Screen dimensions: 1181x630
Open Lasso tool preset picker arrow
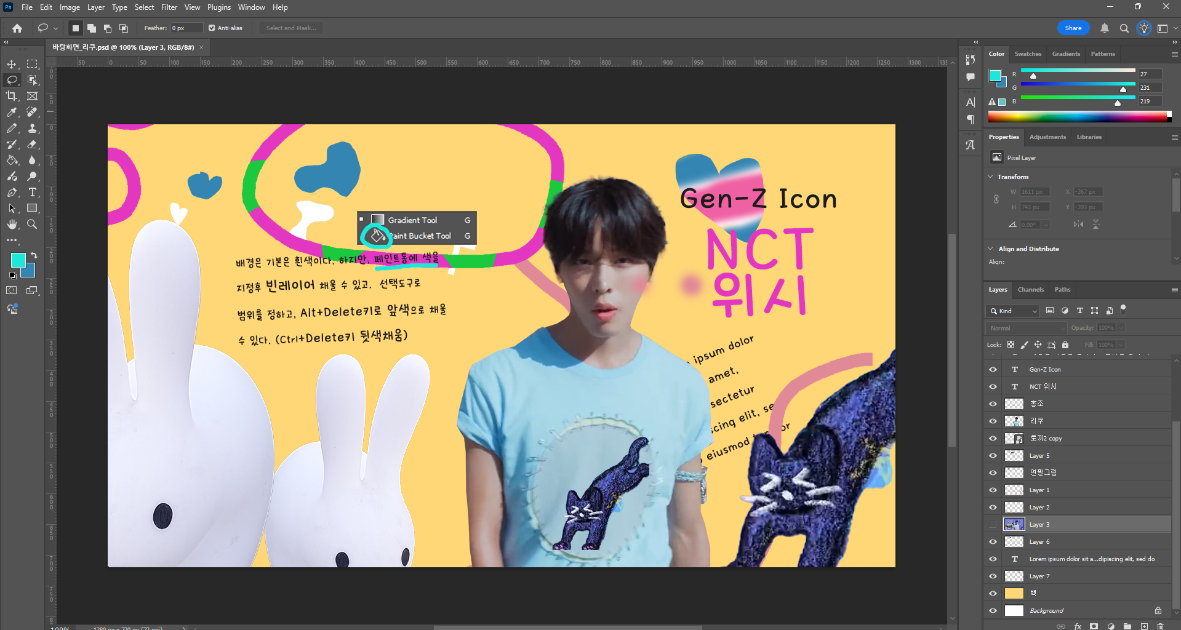click(55, 28)
